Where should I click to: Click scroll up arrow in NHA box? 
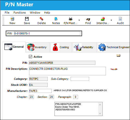coord(100,105)
